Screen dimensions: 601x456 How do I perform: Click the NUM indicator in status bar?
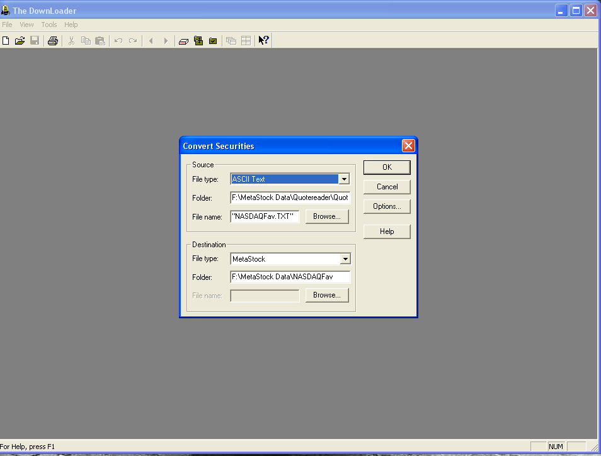pos(556,447)
